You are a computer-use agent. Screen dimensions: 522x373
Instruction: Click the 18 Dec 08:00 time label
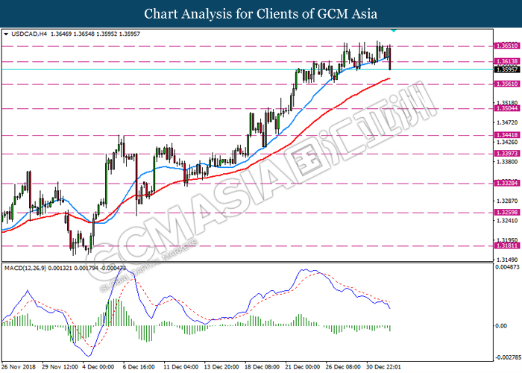click(x=262, y=367)
